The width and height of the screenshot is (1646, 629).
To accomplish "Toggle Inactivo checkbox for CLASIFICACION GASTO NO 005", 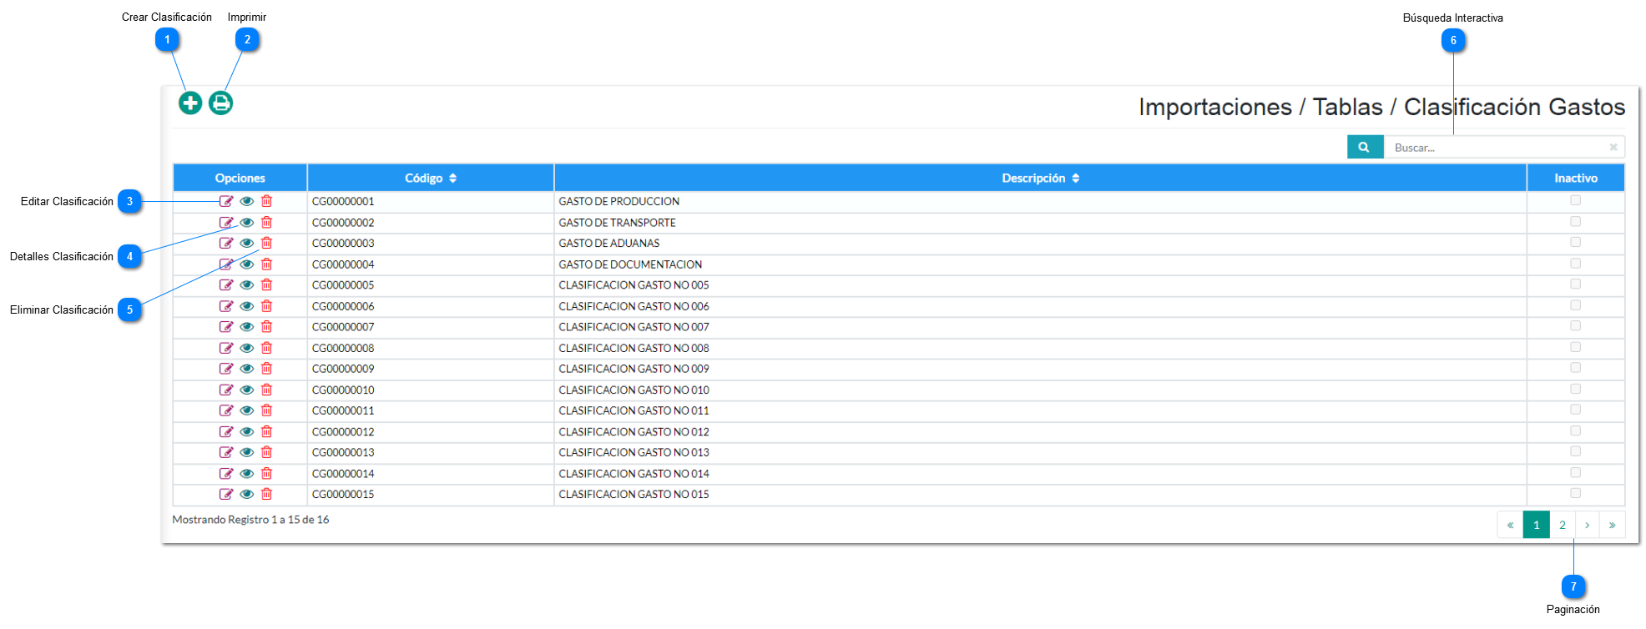I will 1576,284.
